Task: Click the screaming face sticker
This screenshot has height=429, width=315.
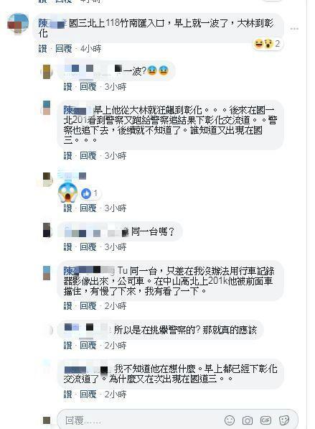Action: click(x=68, y=193)
